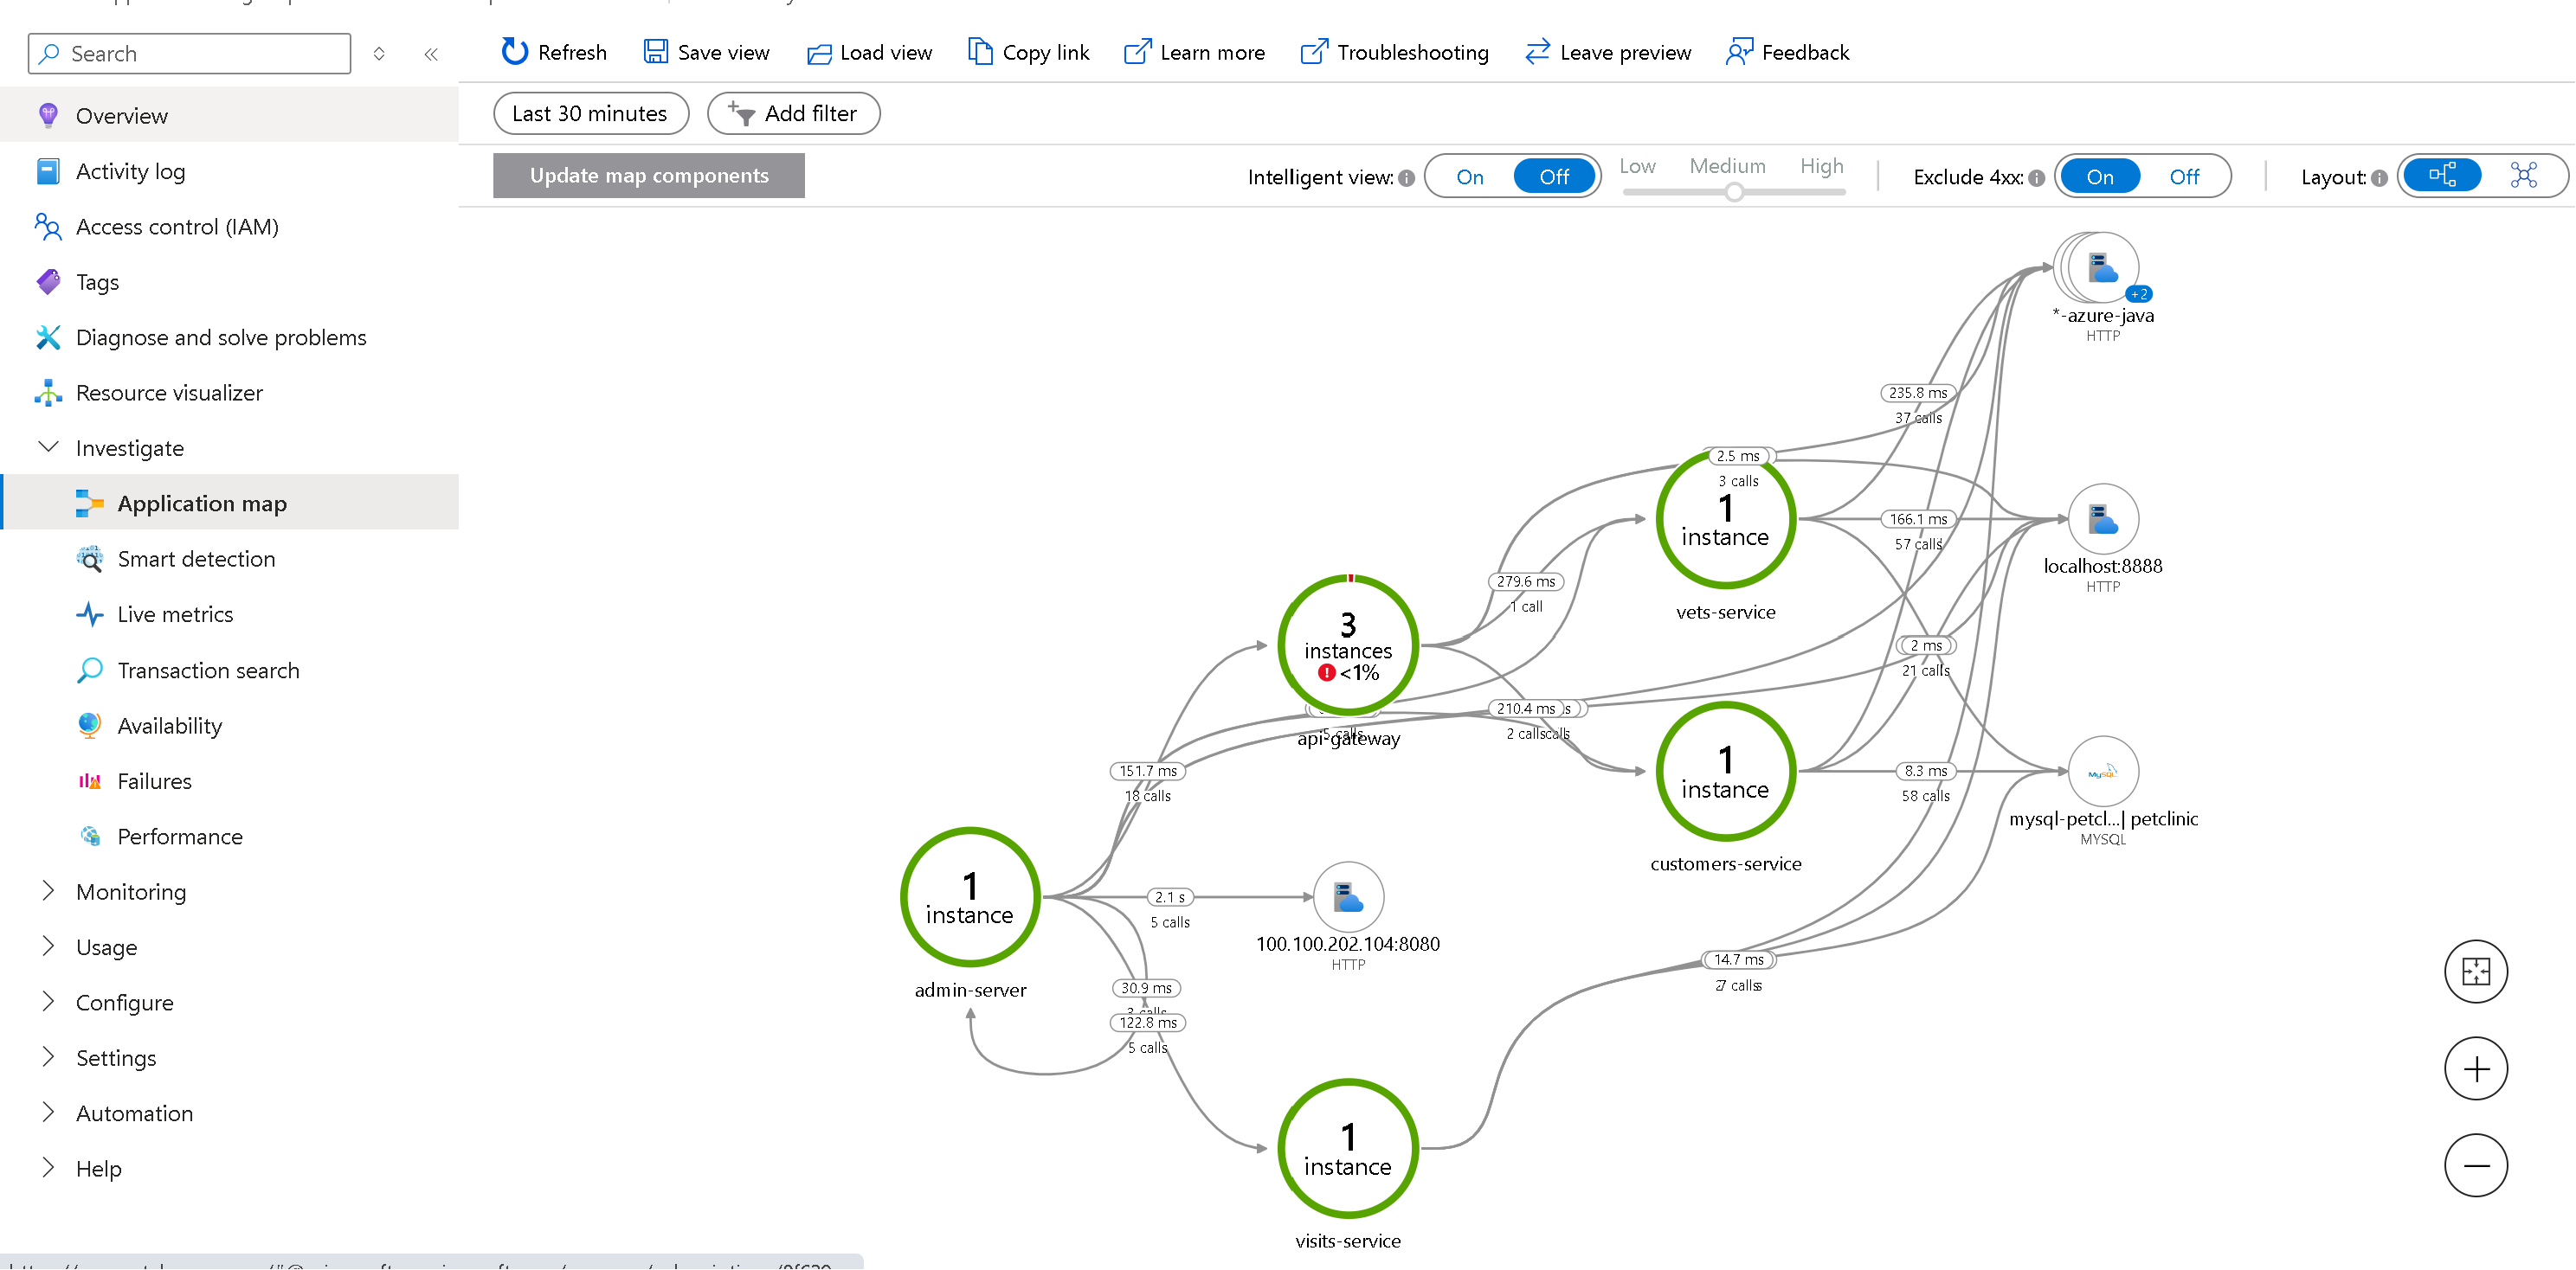Click the zoom-to-fit map icon
Viewport: 2576px width, 1270px height.
2475,972
